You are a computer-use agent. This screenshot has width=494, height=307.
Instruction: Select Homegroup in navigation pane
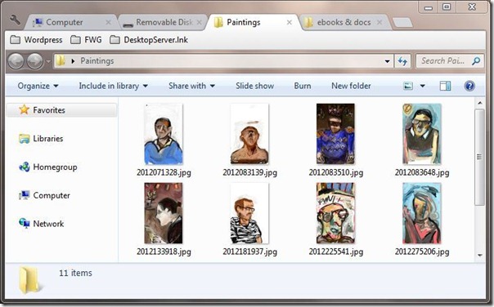click(48, 167)
